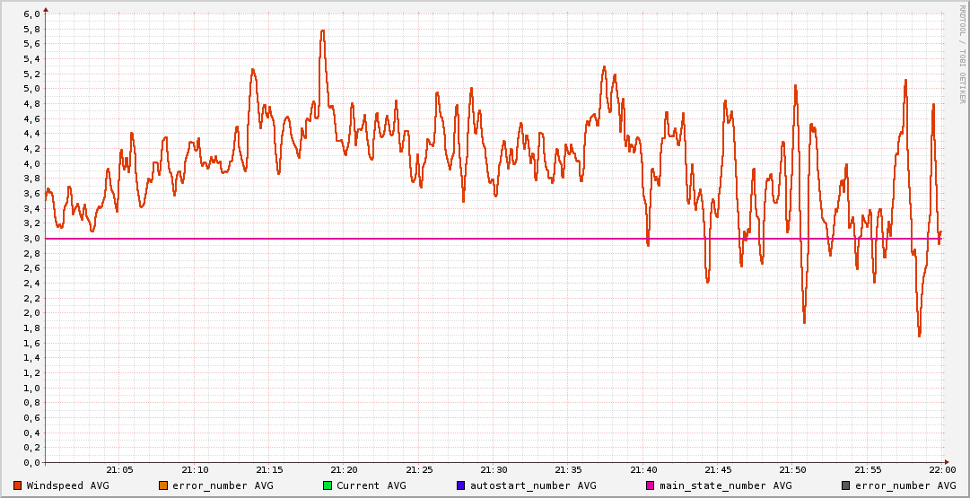Click the green Current AVG legend swatch
Image resolution: width=970 pixels, height=498 pixels.
(x=328, y=485)
